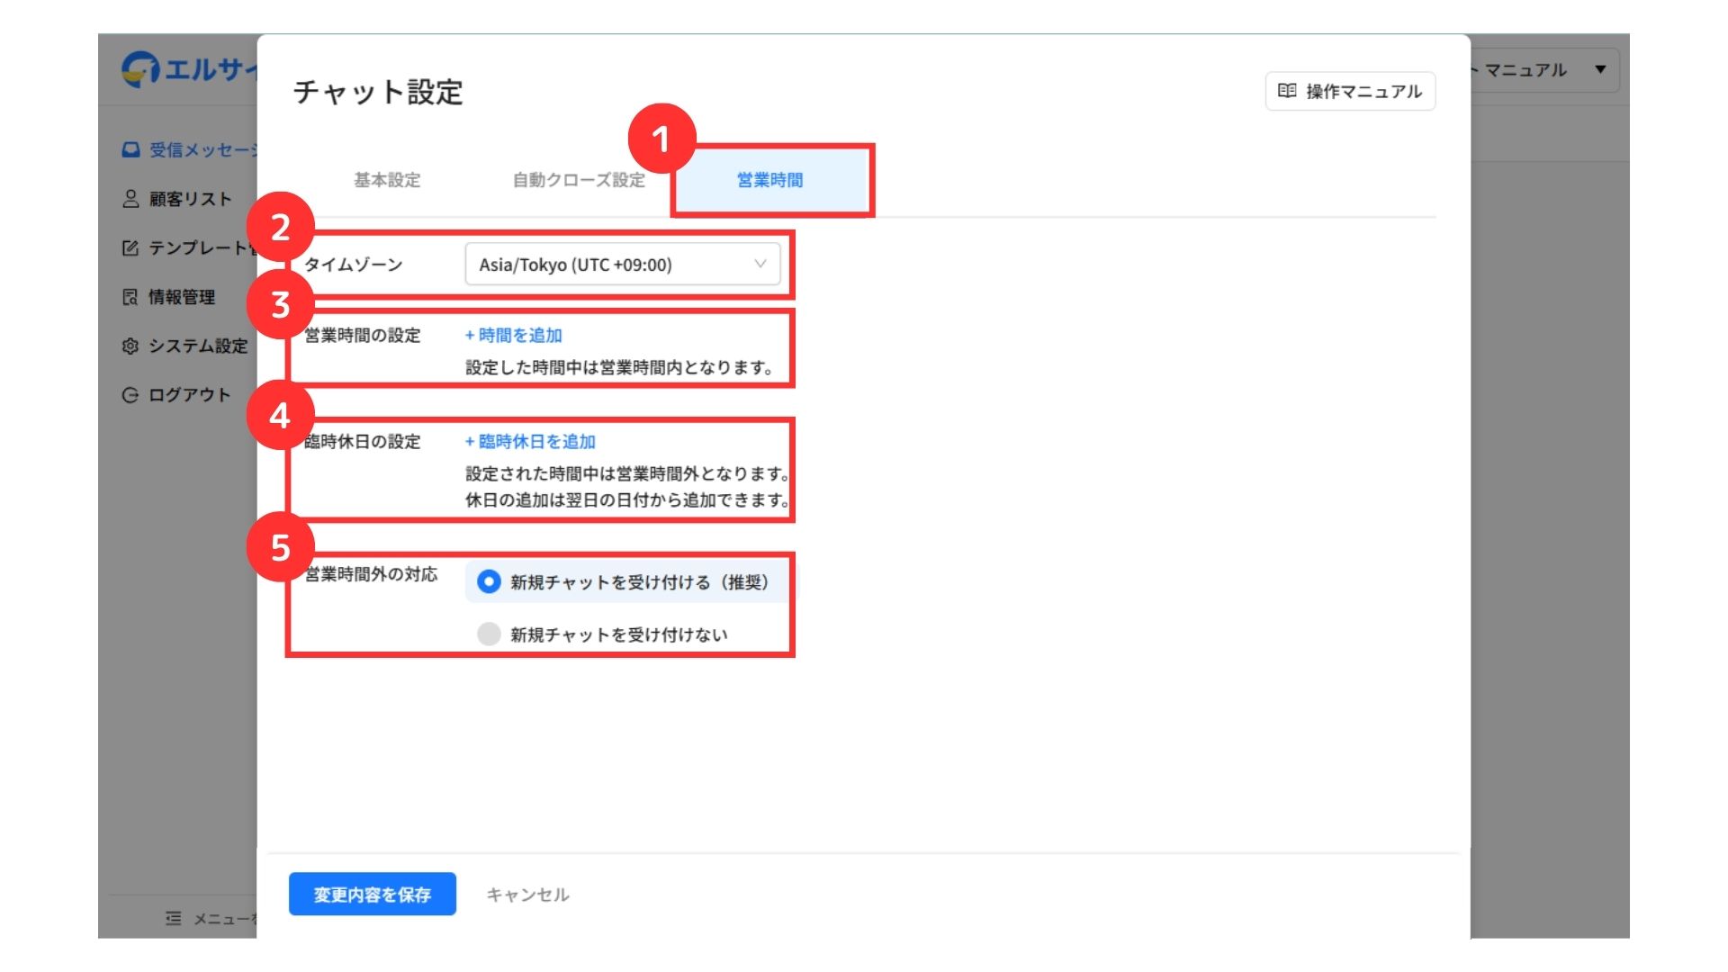Select 新規チャットを受け付けない radio option
Viewport: 1728px width, 972px height.
pos(489,634)
